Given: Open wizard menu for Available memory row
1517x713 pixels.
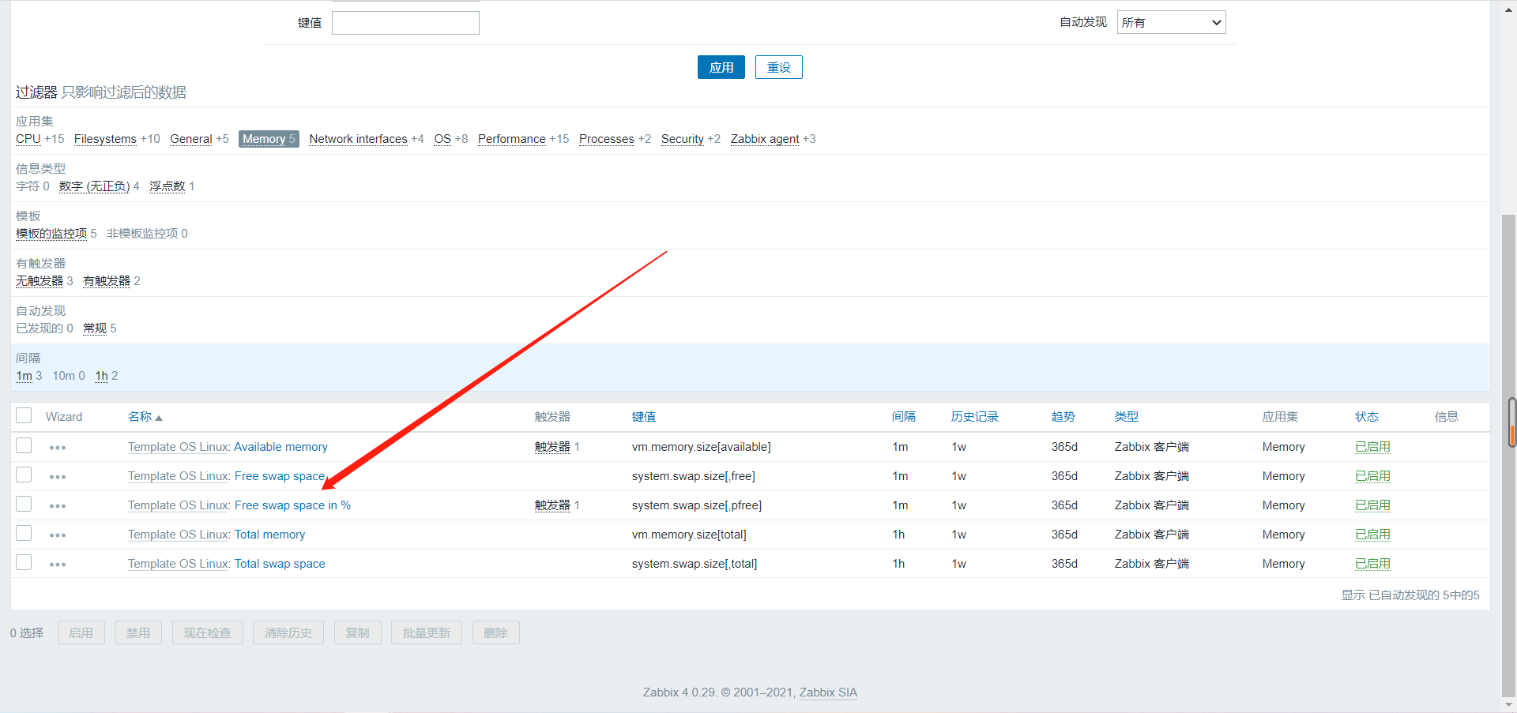Looking at the screenshot, I should pos(58,448).
